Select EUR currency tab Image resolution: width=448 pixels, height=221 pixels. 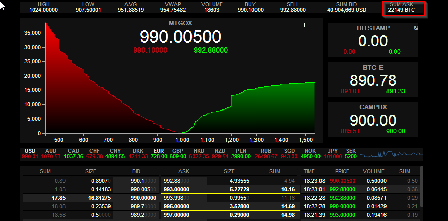[x=159, y=154]
